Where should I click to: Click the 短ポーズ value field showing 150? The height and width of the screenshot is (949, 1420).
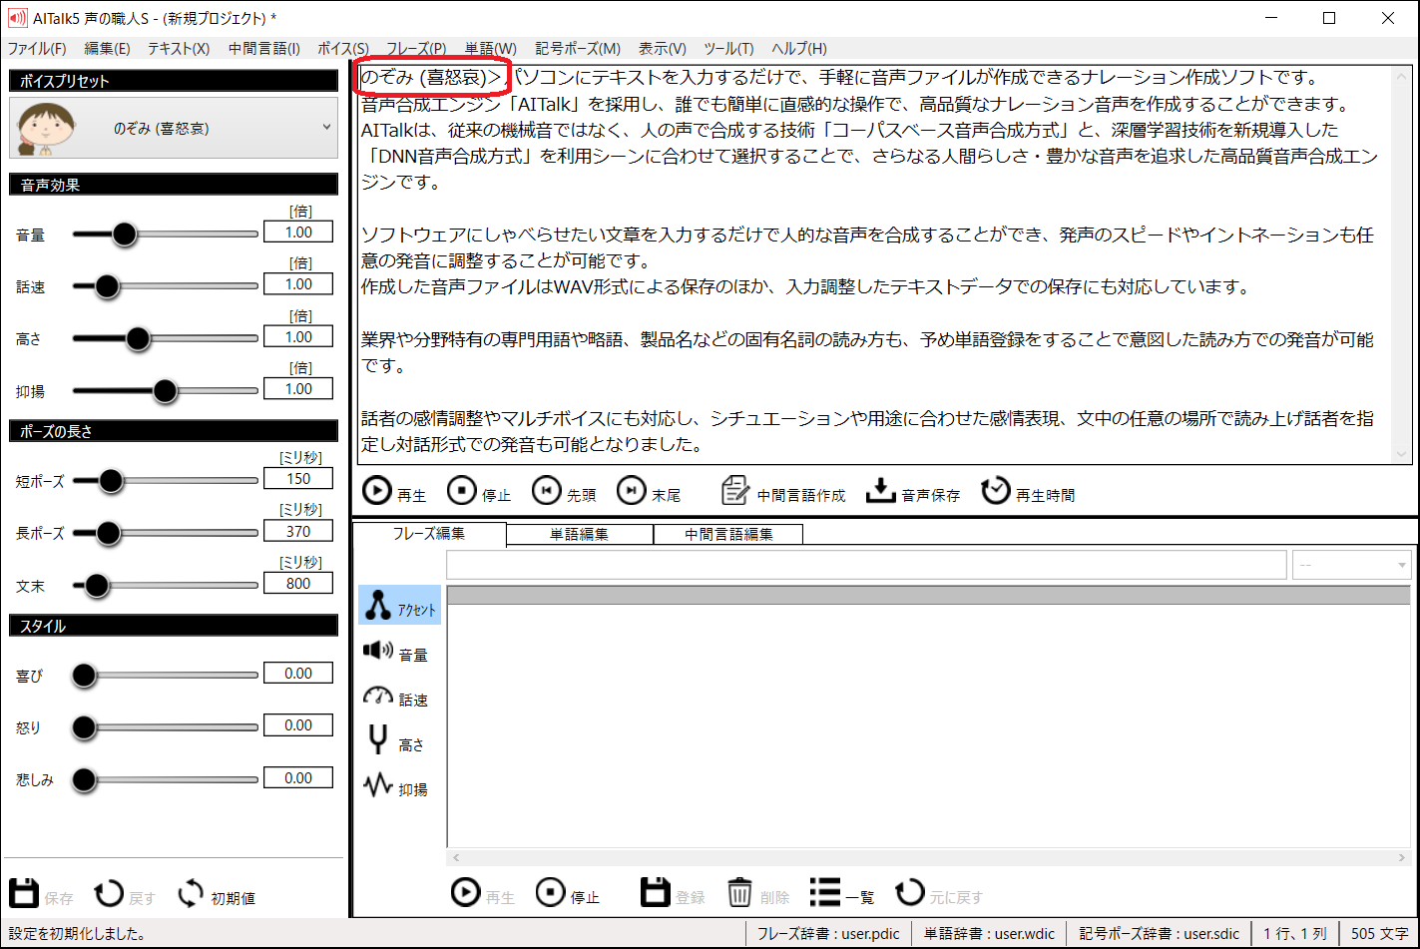298,479
